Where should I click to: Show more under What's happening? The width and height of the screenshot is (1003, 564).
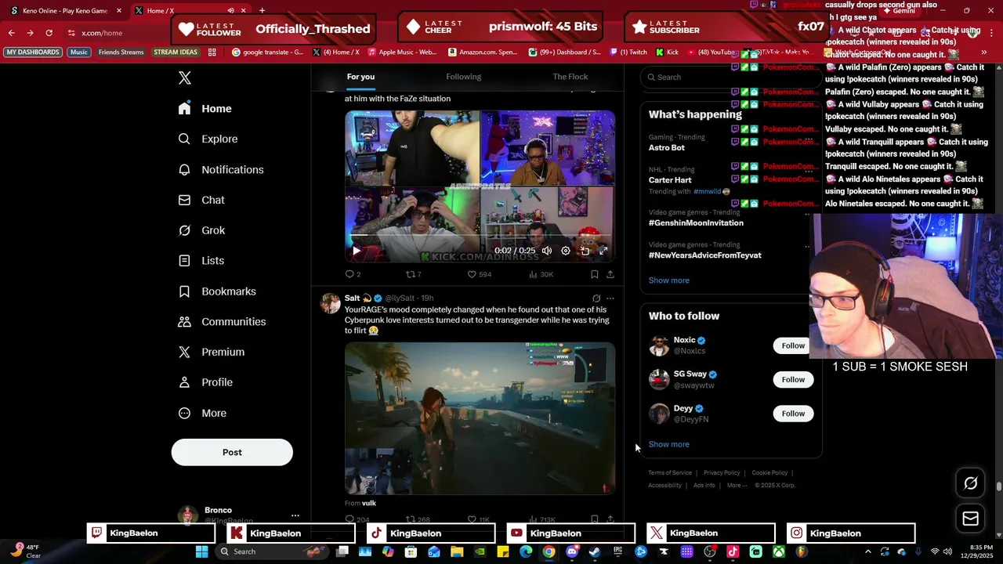[669, 280]
